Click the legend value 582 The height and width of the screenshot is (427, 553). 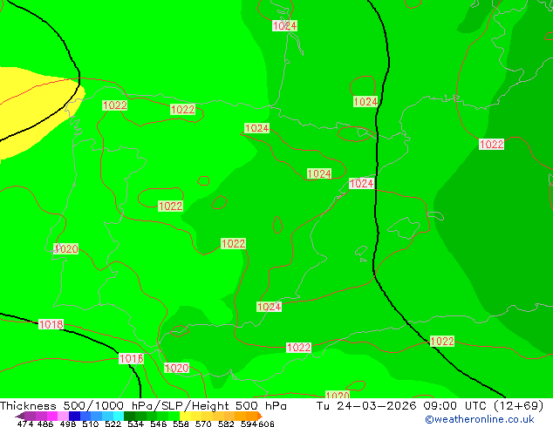click(x=226, y=424)
